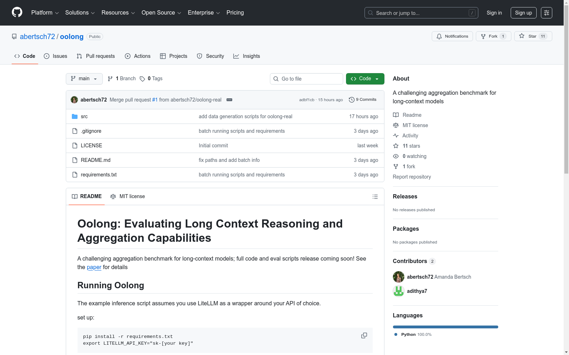The height and width of the screenshot is (355, 569).
Task: Select the Code repository tab
Action: tap(25, 56)
